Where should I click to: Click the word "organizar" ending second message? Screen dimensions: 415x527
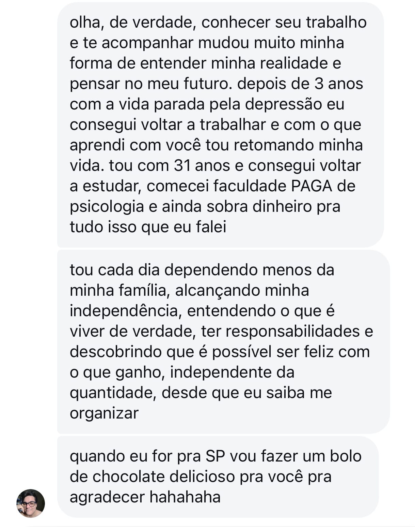click(104, 413)
